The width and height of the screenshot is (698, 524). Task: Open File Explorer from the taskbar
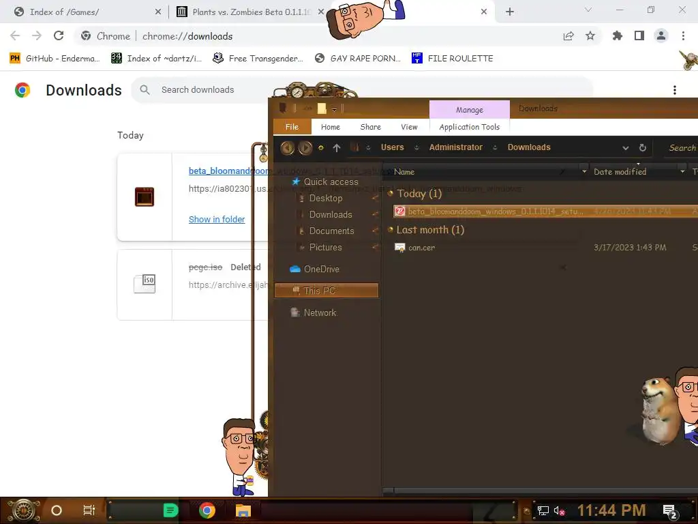coord(243,510)
